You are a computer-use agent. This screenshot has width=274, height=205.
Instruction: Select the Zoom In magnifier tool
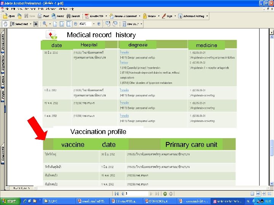pyautogui.click(x=45, y=24)
